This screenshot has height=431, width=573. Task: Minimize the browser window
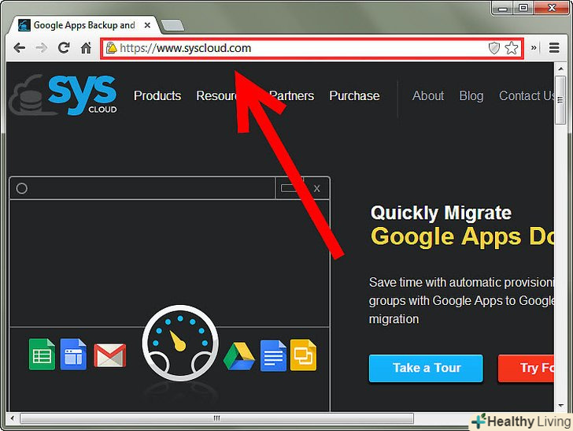[x=503, y=8]
